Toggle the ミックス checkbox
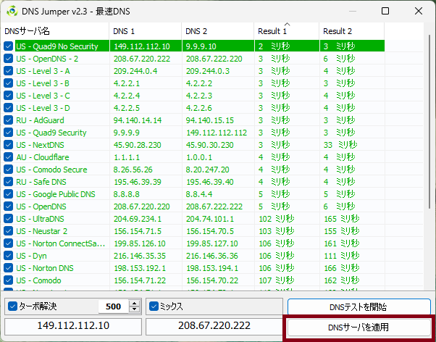This screenshot has height=342, width=436. click(154, 306)
